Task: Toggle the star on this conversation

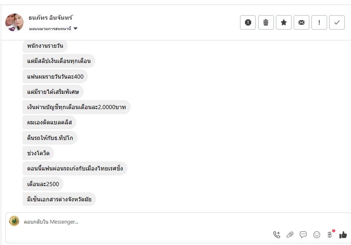Action: tap(284, 23)
